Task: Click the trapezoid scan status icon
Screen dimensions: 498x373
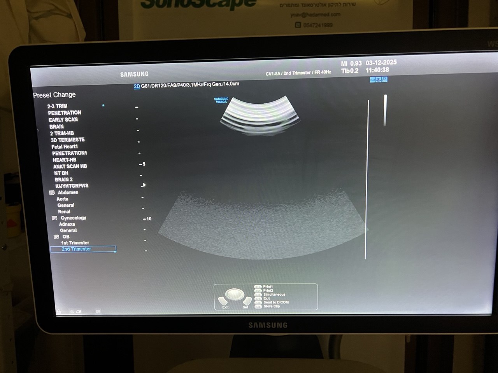Action: pos(385,80)
